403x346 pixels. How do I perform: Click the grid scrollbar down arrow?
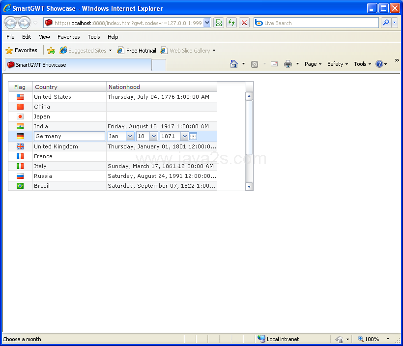pos(249,187)
